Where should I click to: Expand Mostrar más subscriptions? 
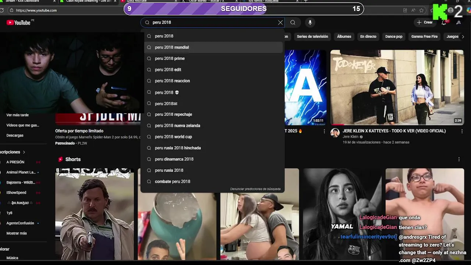point(17,233)
